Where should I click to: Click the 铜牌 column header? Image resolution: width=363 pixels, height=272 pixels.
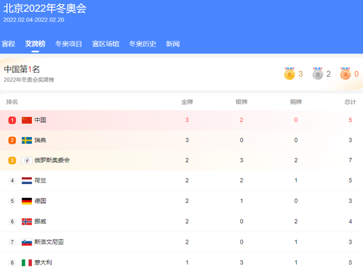tap(296, 102)
